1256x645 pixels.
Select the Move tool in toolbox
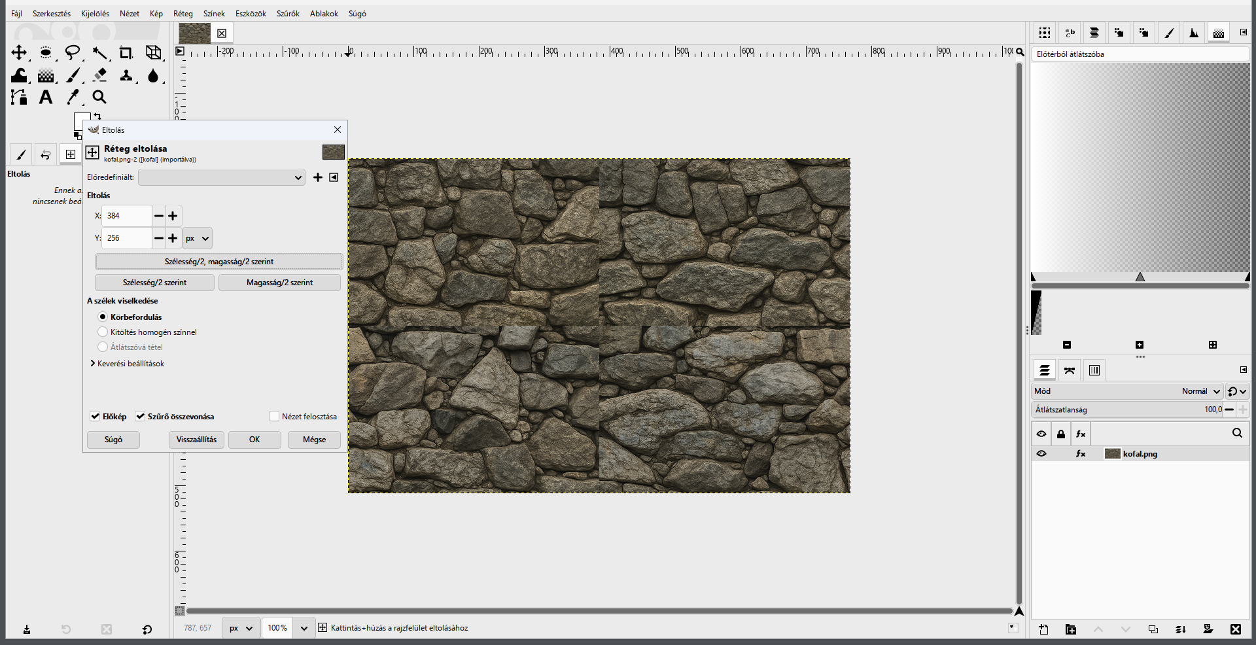tap(19, 53)
